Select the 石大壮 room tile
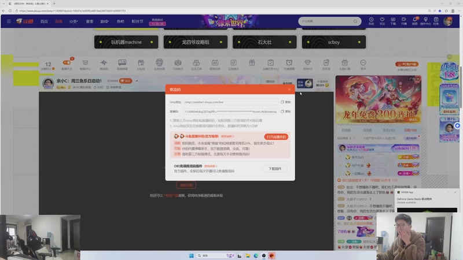Viewport: 463px width, 260px height. 264,42
